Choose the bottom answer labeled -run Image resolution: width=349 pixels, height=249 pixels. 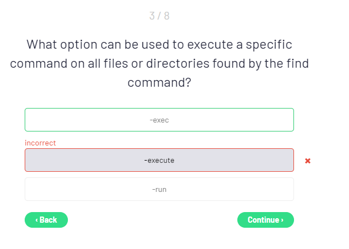[159, 189]
